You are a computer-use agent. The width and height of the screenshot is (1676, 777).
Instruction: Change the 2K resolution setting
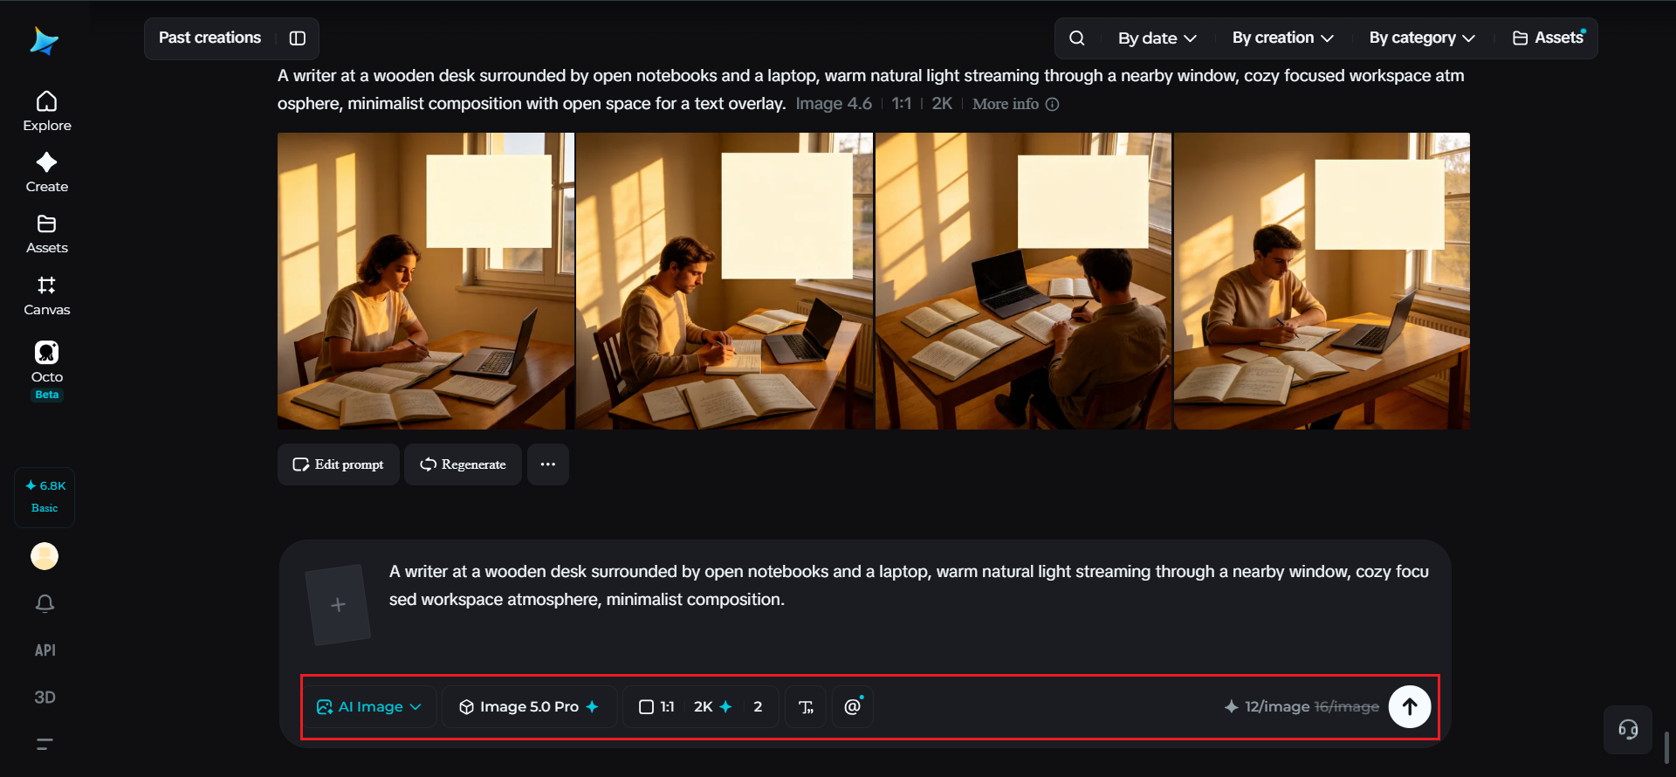point(712,707)
